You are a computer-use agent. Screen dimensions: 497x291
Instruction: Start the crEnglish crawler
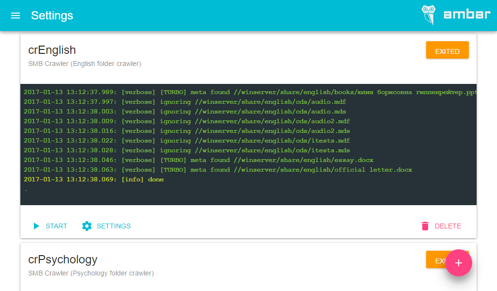pos(50,226)
